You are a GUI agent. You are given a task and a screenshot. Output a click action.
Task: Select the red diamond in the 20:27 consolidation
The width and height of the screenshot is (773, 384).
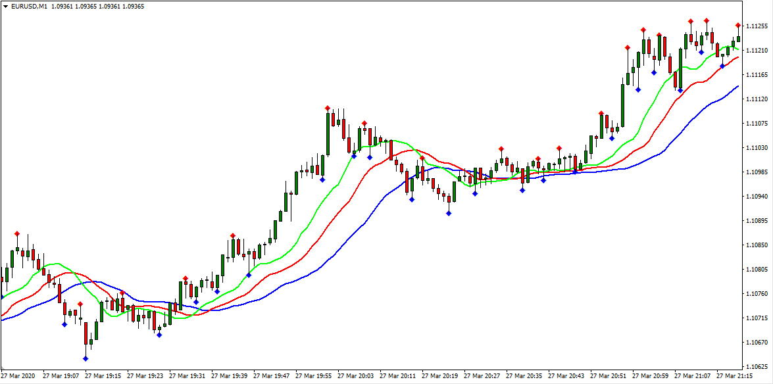501,149
